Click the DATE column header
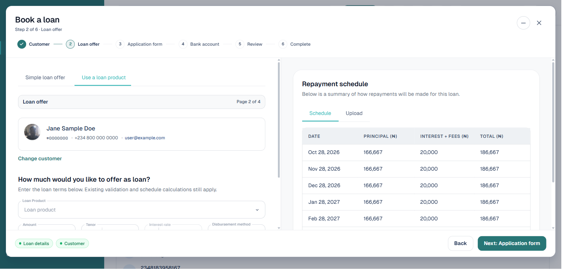 tap(314, 136)
